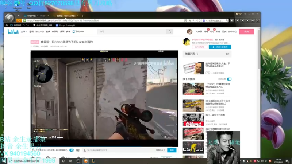Image resolution: width=292 pixels, height=164 pixels.
Task: Open the CF主播玩CSGO五十小时 video thumbnail
Action: 193,106
